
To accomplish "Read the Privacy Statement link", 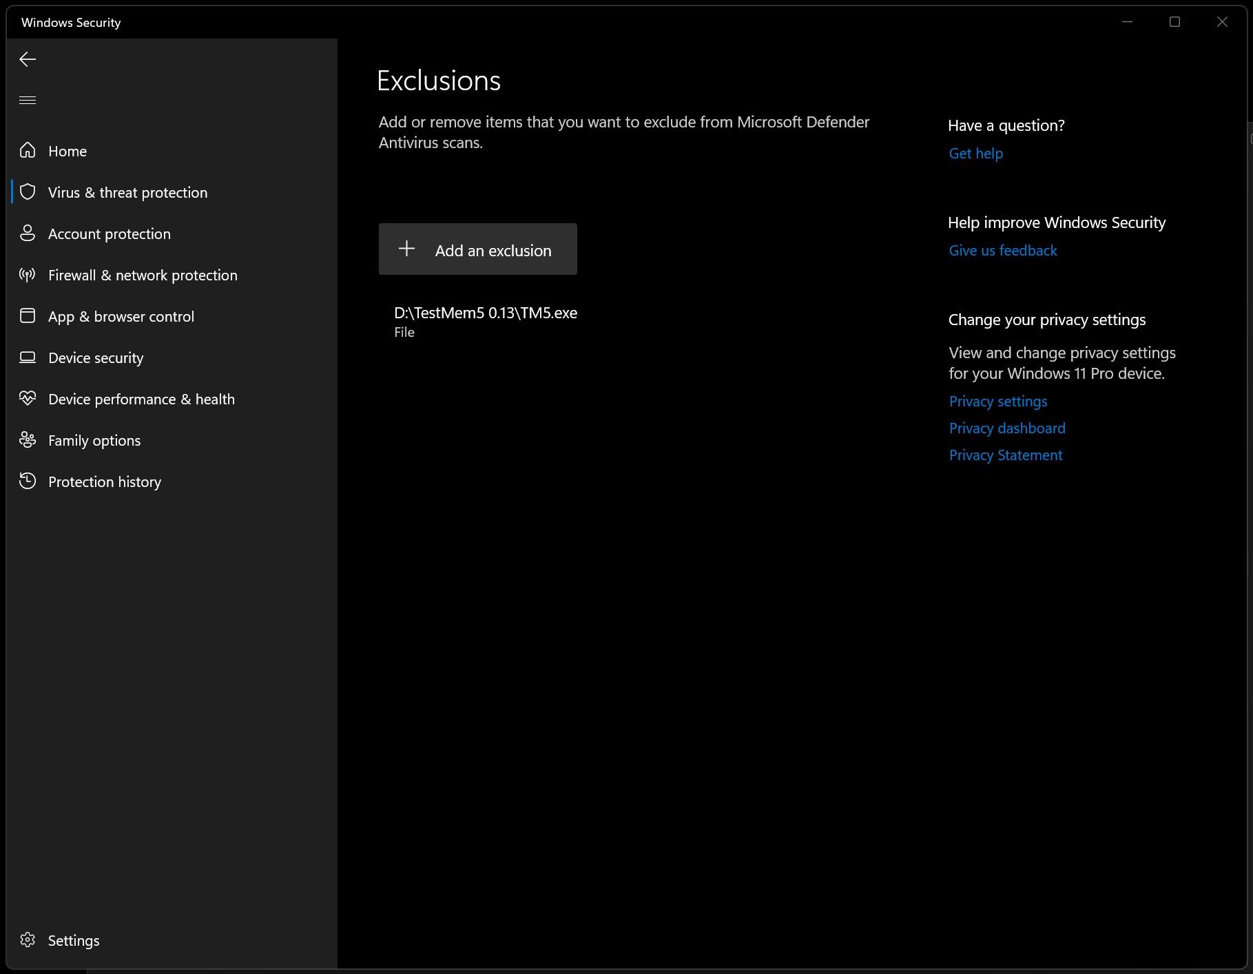I will (x=1005, y=455).
